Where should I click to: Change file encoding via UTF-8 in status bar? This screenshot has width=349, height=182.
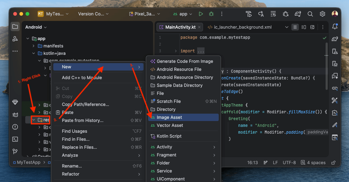pos(289,162)
